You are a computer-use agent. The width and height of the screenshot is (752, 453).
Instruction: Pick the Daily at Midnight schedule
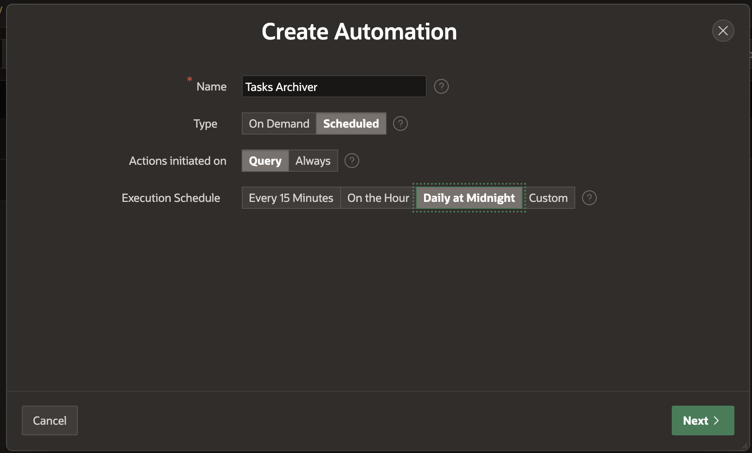point(469,198)
